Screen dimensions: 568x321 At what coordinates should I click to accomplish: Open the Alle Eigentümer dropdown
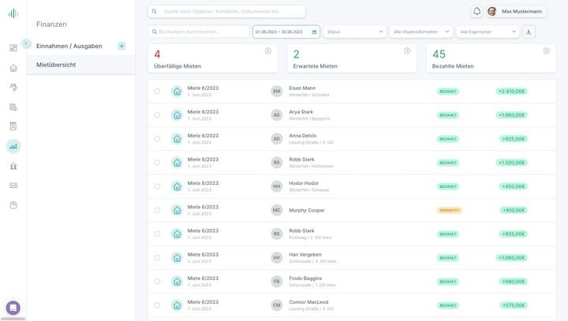tap(488, 31)
